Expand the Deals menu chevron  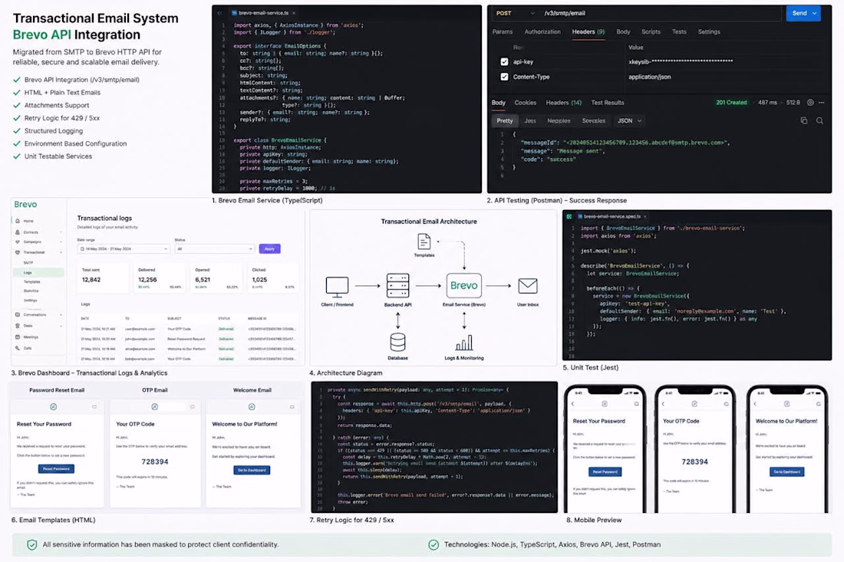tap(61, 326)
